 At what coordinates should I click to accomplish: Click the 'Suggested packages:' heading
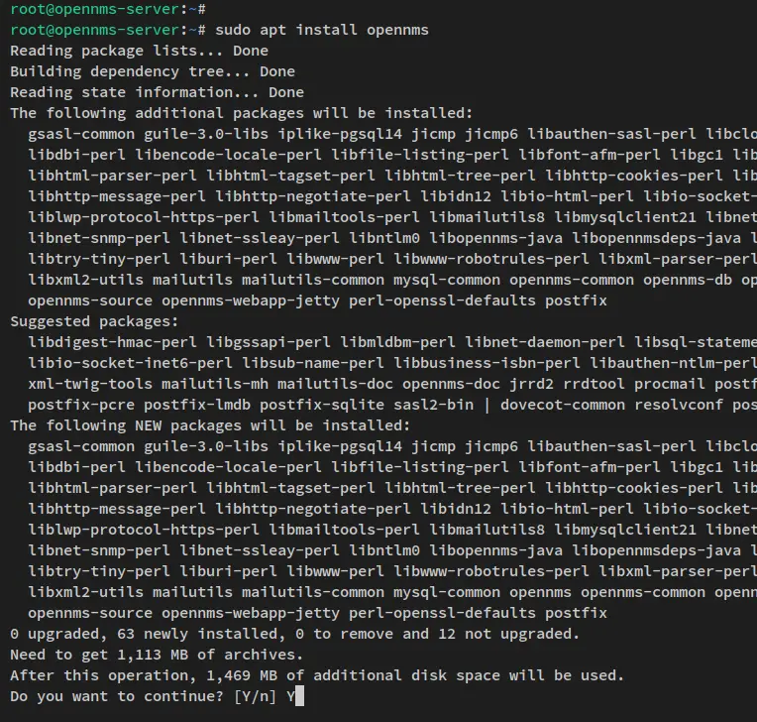[x=94, y=321]
